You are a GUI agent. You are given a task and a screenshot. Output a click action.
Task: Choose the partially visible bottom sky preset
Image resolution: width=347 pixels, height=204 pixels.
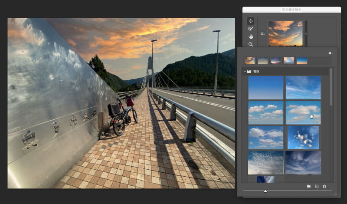(x=266, y=179)
